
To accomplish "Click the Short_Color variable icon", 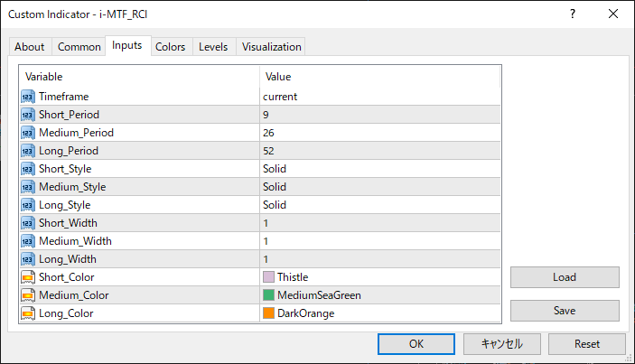I will [x=28, y=277].
